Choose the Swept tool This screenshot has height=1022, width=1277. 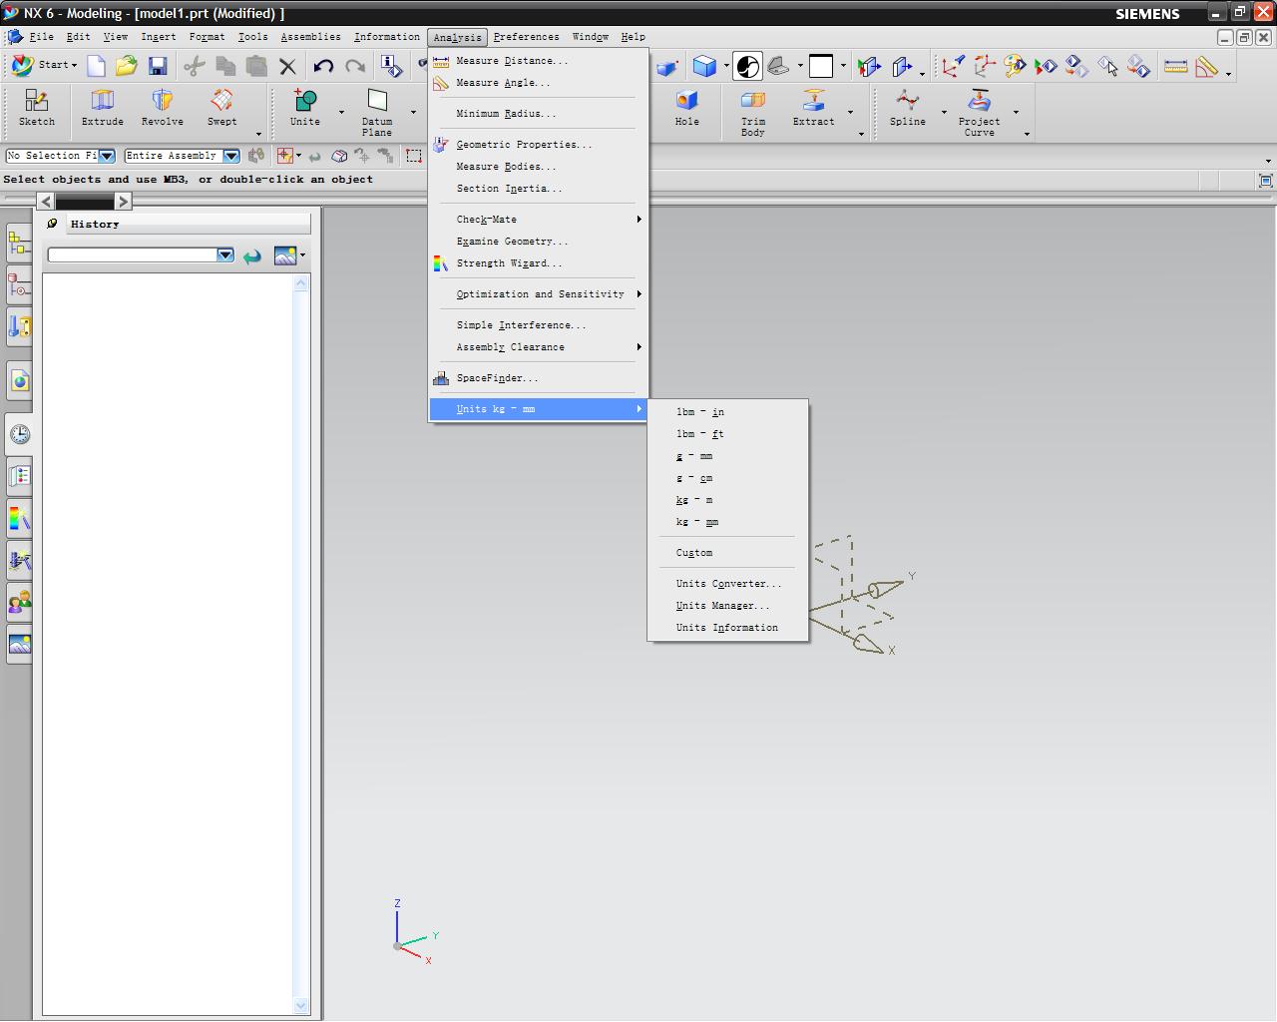[x=221, y=108]
